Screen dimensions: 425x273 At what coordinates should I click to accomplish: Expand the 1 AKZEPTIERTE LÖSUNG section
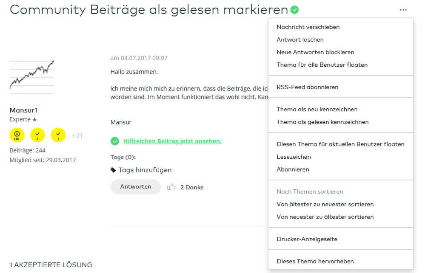50,264
